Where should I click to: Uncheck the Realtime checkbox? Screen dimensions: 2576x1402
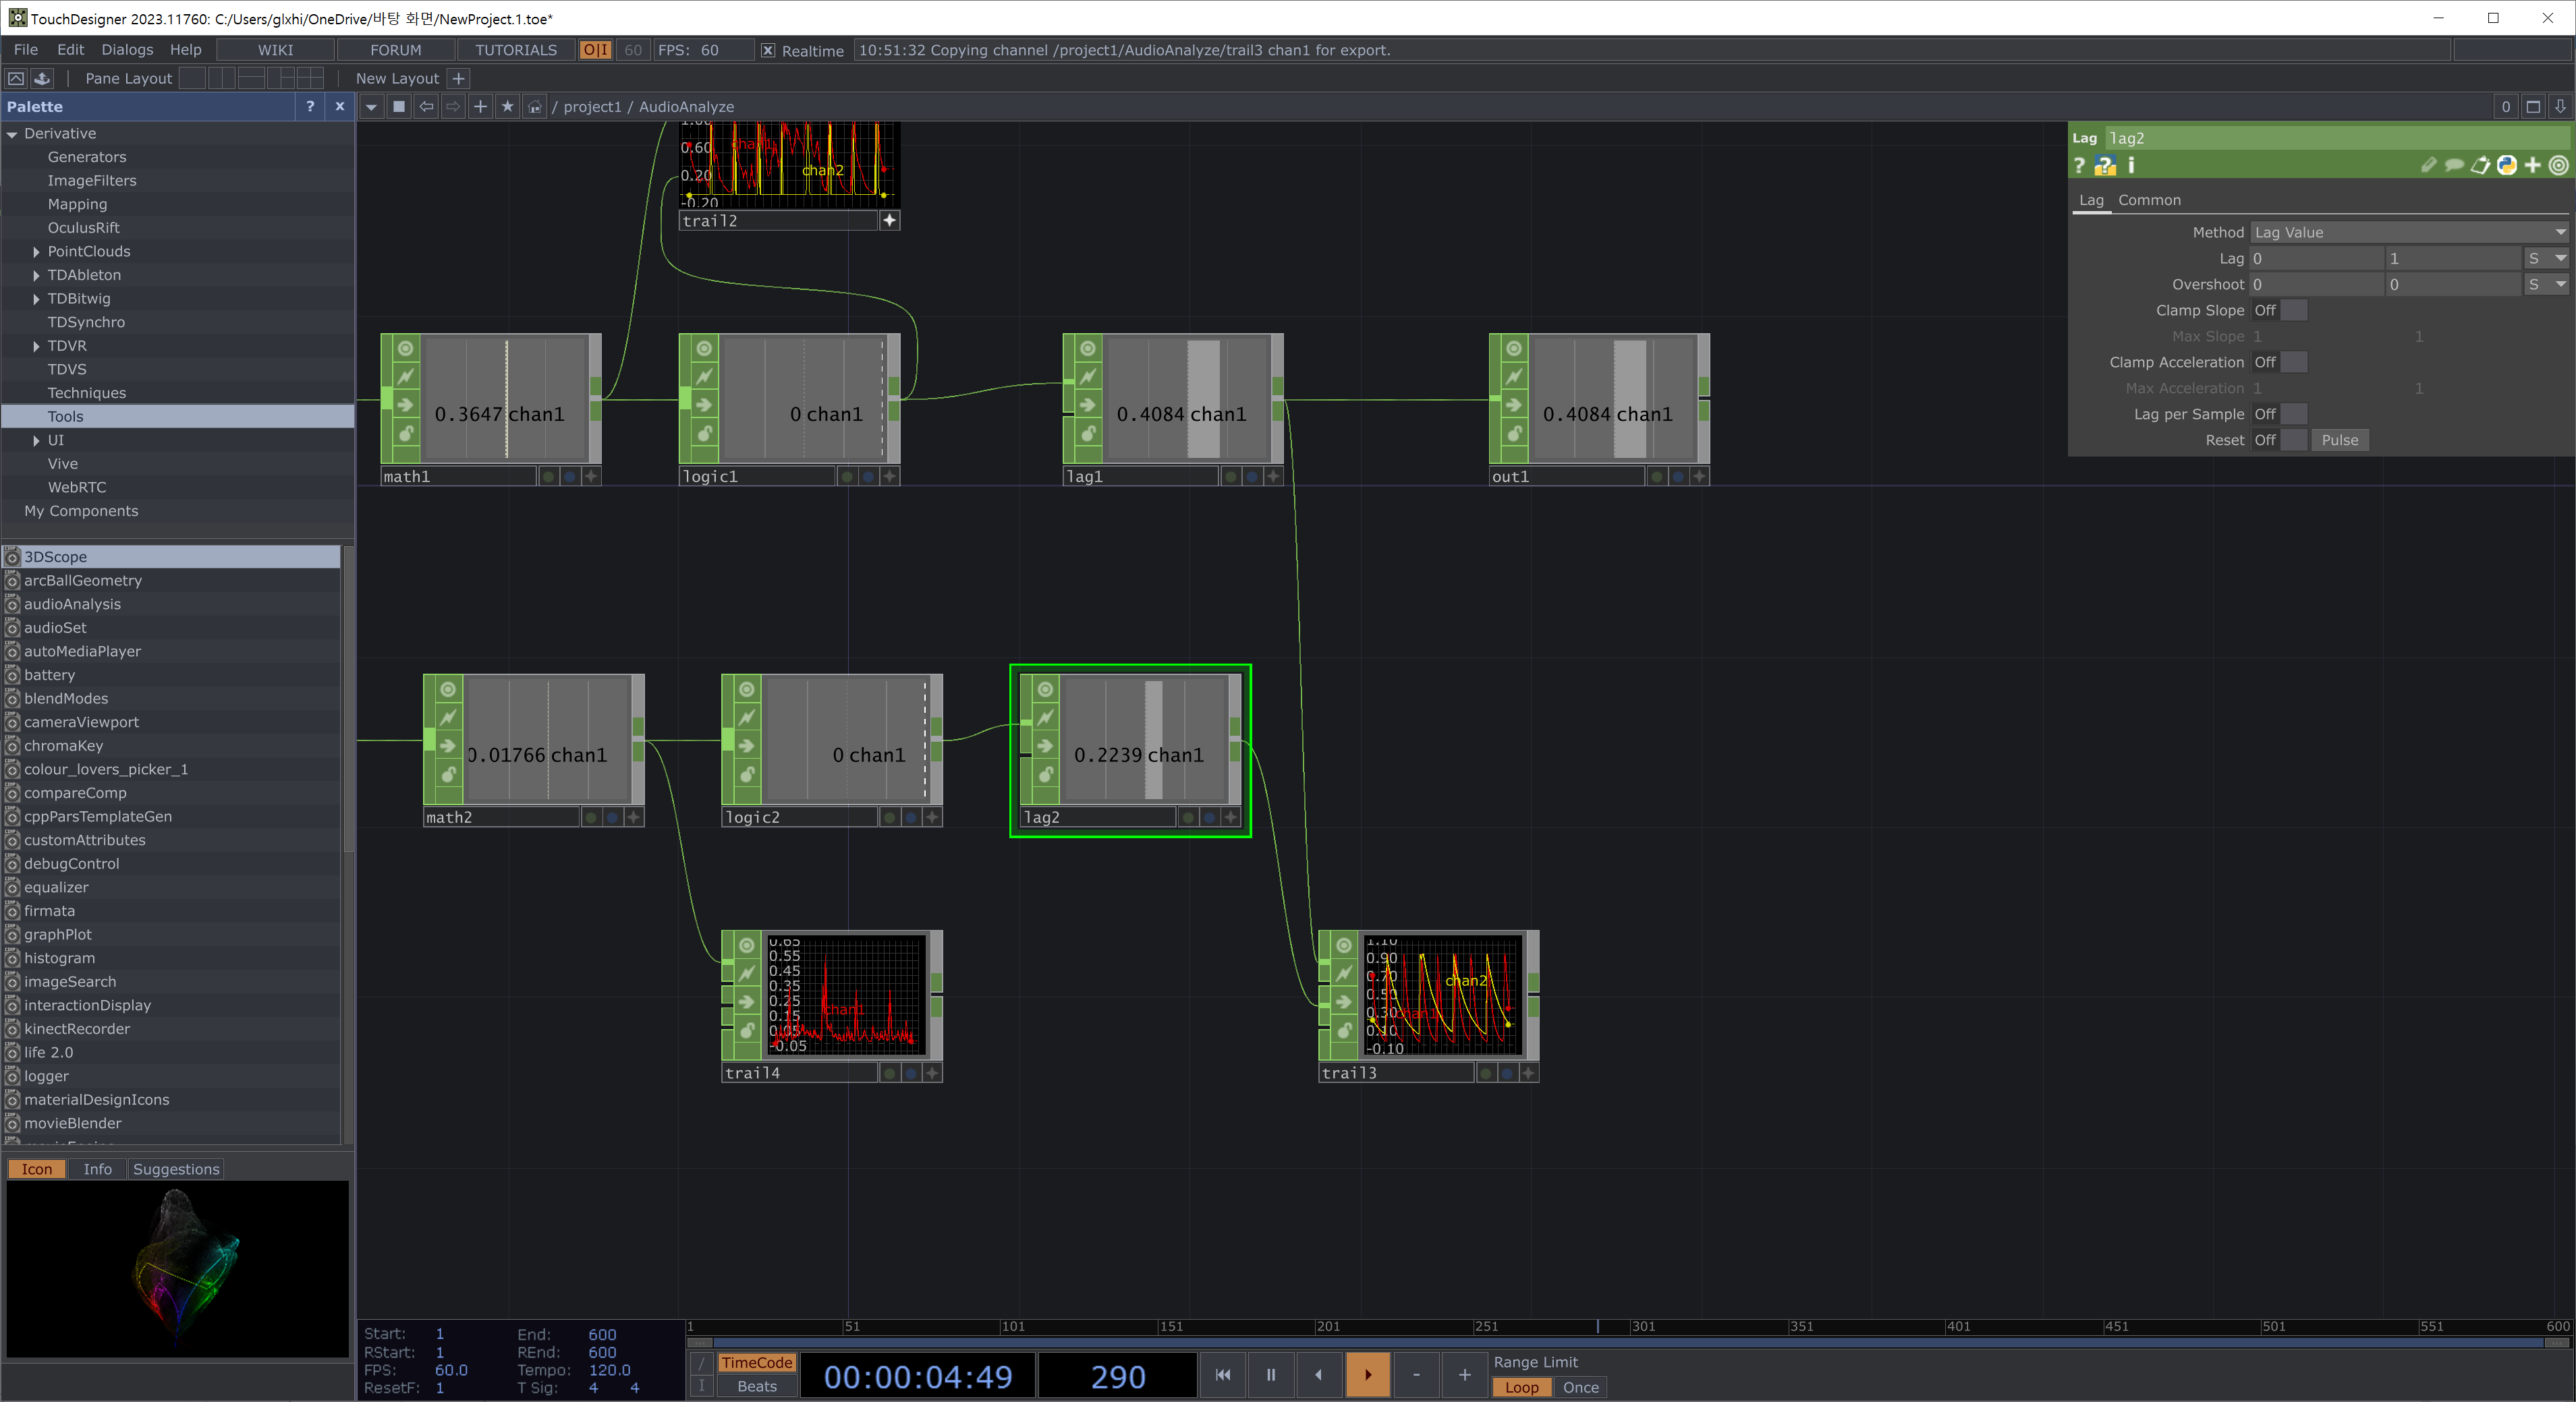point(767,51)
